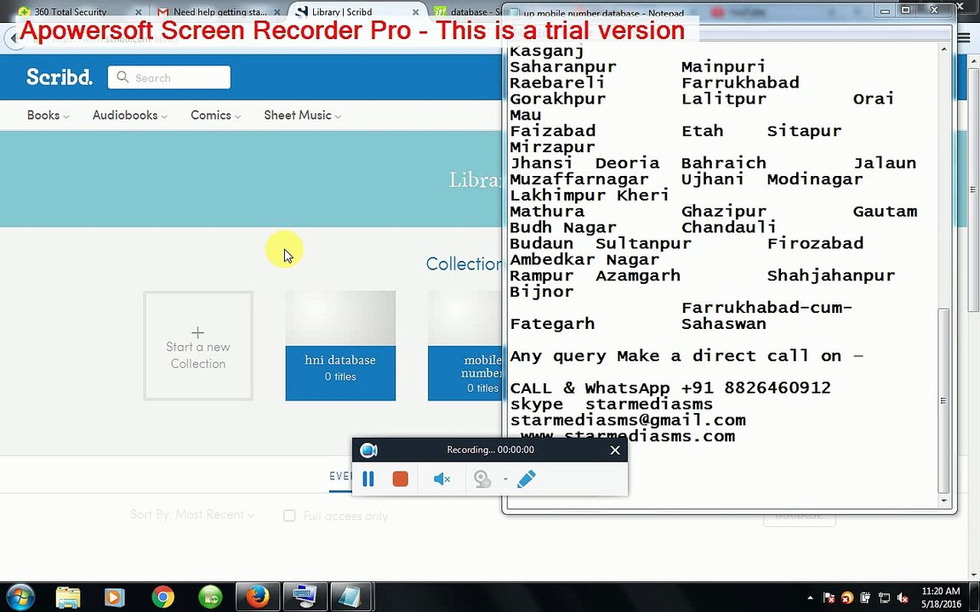
Task: Click the word Muzaffarnagar in Notepad
Action: click(578, 179)
